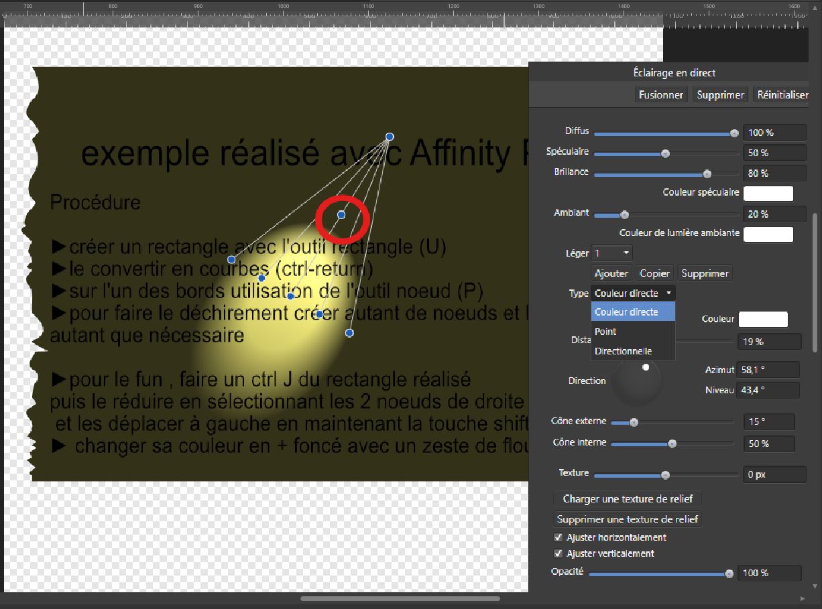Click the Copier light button
The height and width of the screenshot is (609, 822).
[x=654, y=273]
